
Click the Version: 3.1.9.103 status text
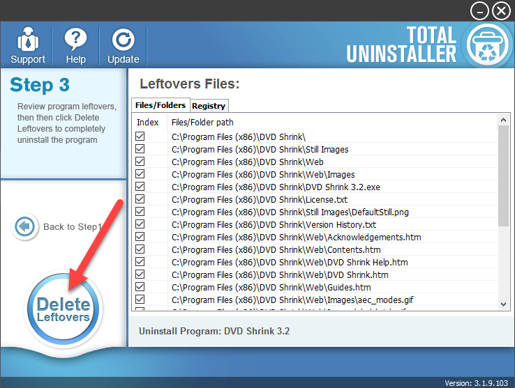tap(476, 382)
